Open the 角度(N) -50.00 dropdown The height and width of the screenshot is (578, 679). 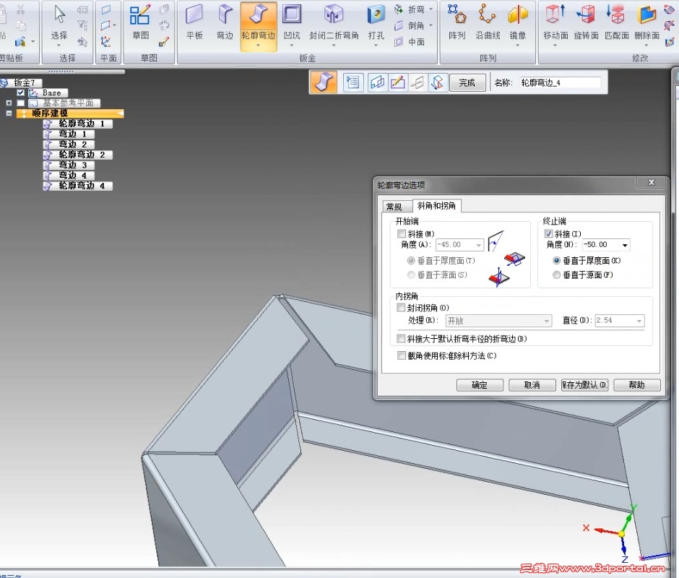[x=624, y=245]
